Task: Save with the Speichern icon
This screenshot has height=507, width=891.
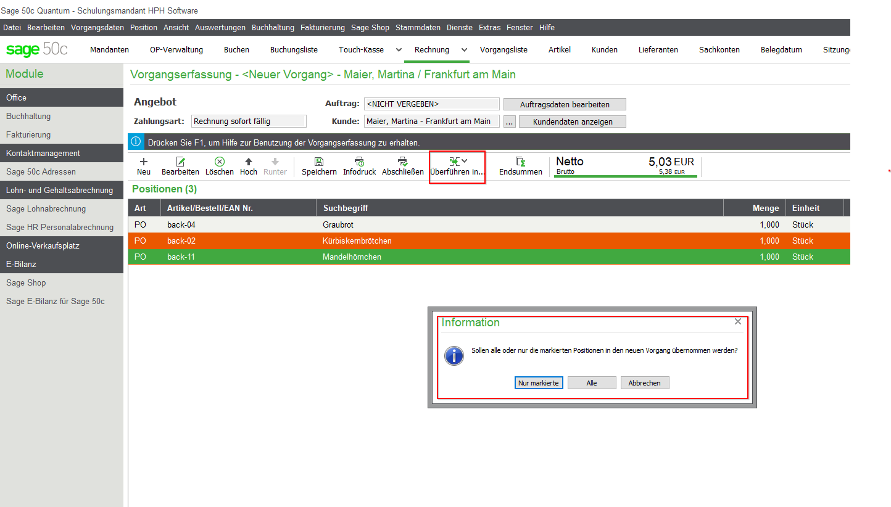Action: coord(319,162)
